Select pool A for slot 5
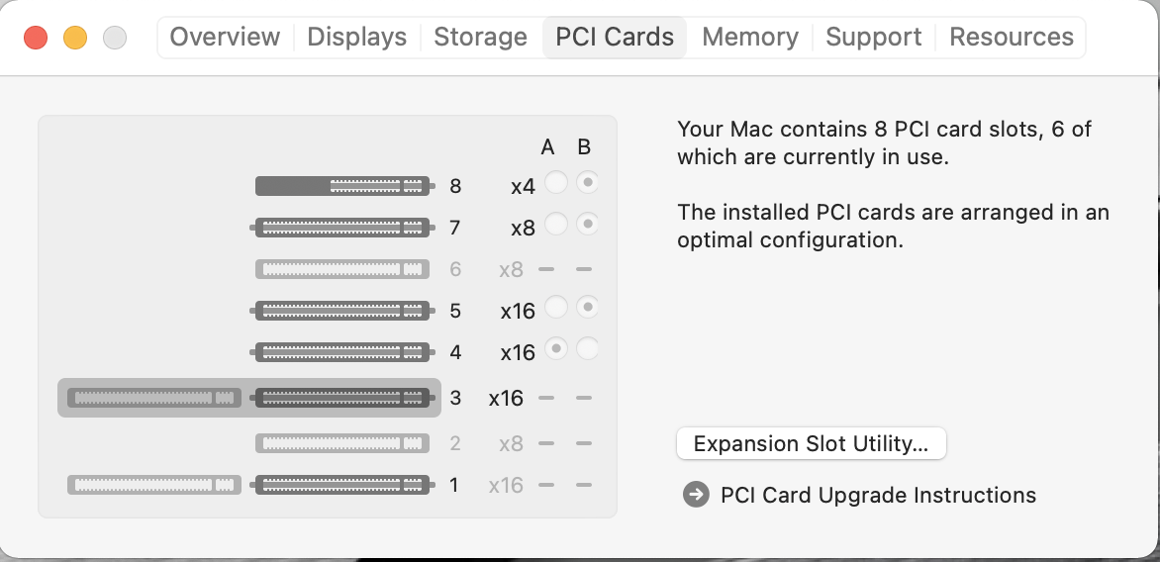 (556, 308)
